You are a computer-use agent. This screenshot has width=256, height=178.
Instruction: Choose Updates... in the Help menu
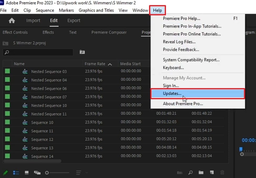point(197,94)
